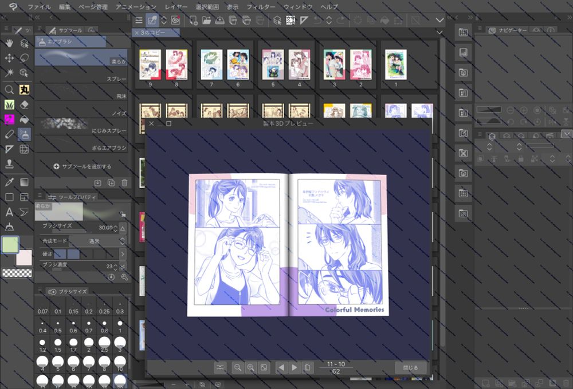Select the Eyedropper tool
This screenshot has width=573, height=389.
pos(9,182)
